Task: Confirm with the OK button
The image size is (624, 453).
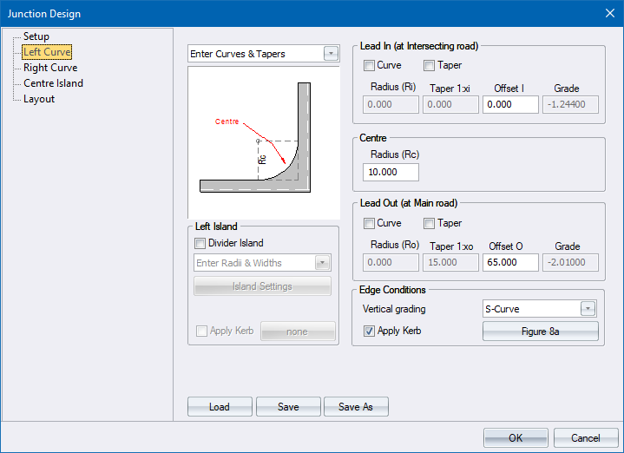Action: pyautogui.click(x=516, y=437)
